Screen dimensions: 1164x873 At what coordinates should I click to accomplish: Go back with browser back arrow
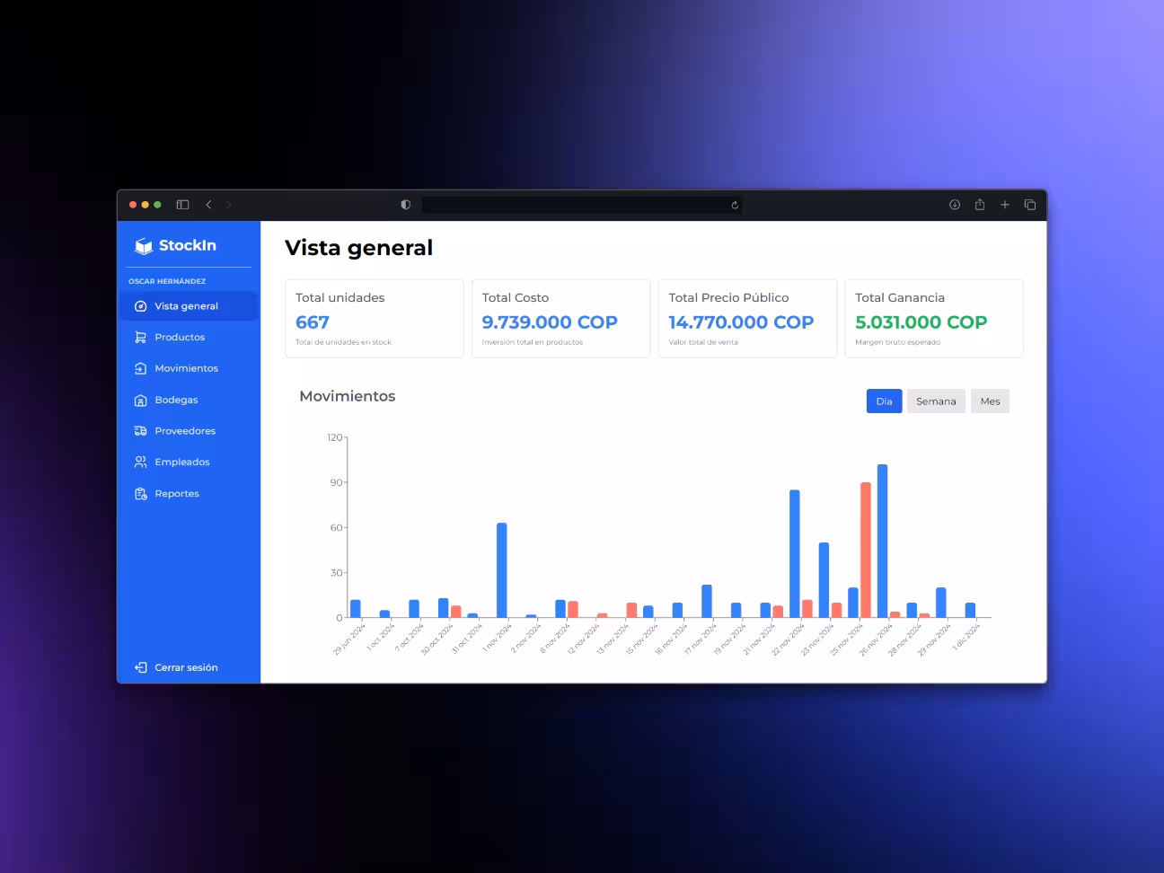pos(208,205)
